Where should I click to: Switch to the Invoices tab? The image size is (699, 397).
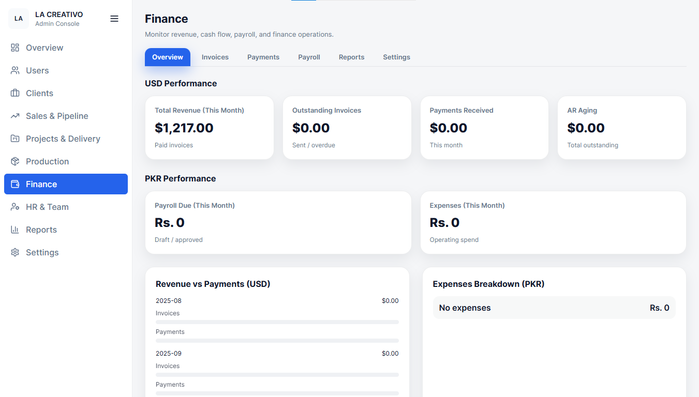click(x=215, y=57)
